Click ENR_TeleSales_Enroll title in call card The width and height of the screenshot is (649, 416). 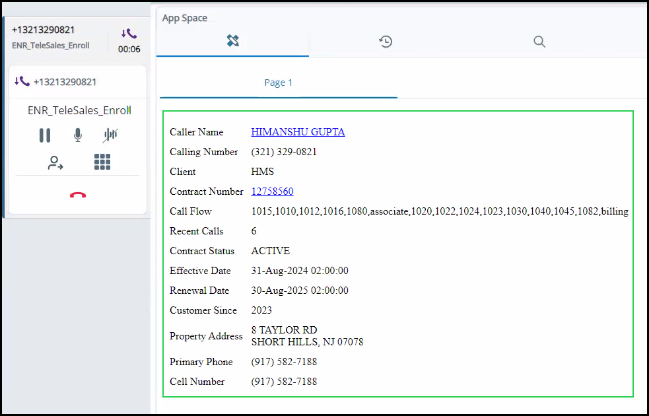point(79,110)
